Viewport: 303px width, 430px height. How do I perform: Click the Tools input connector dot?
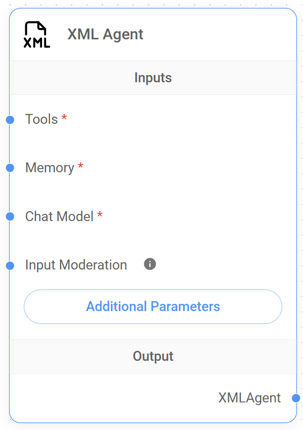pyautogui.click(x=10, y=120)
